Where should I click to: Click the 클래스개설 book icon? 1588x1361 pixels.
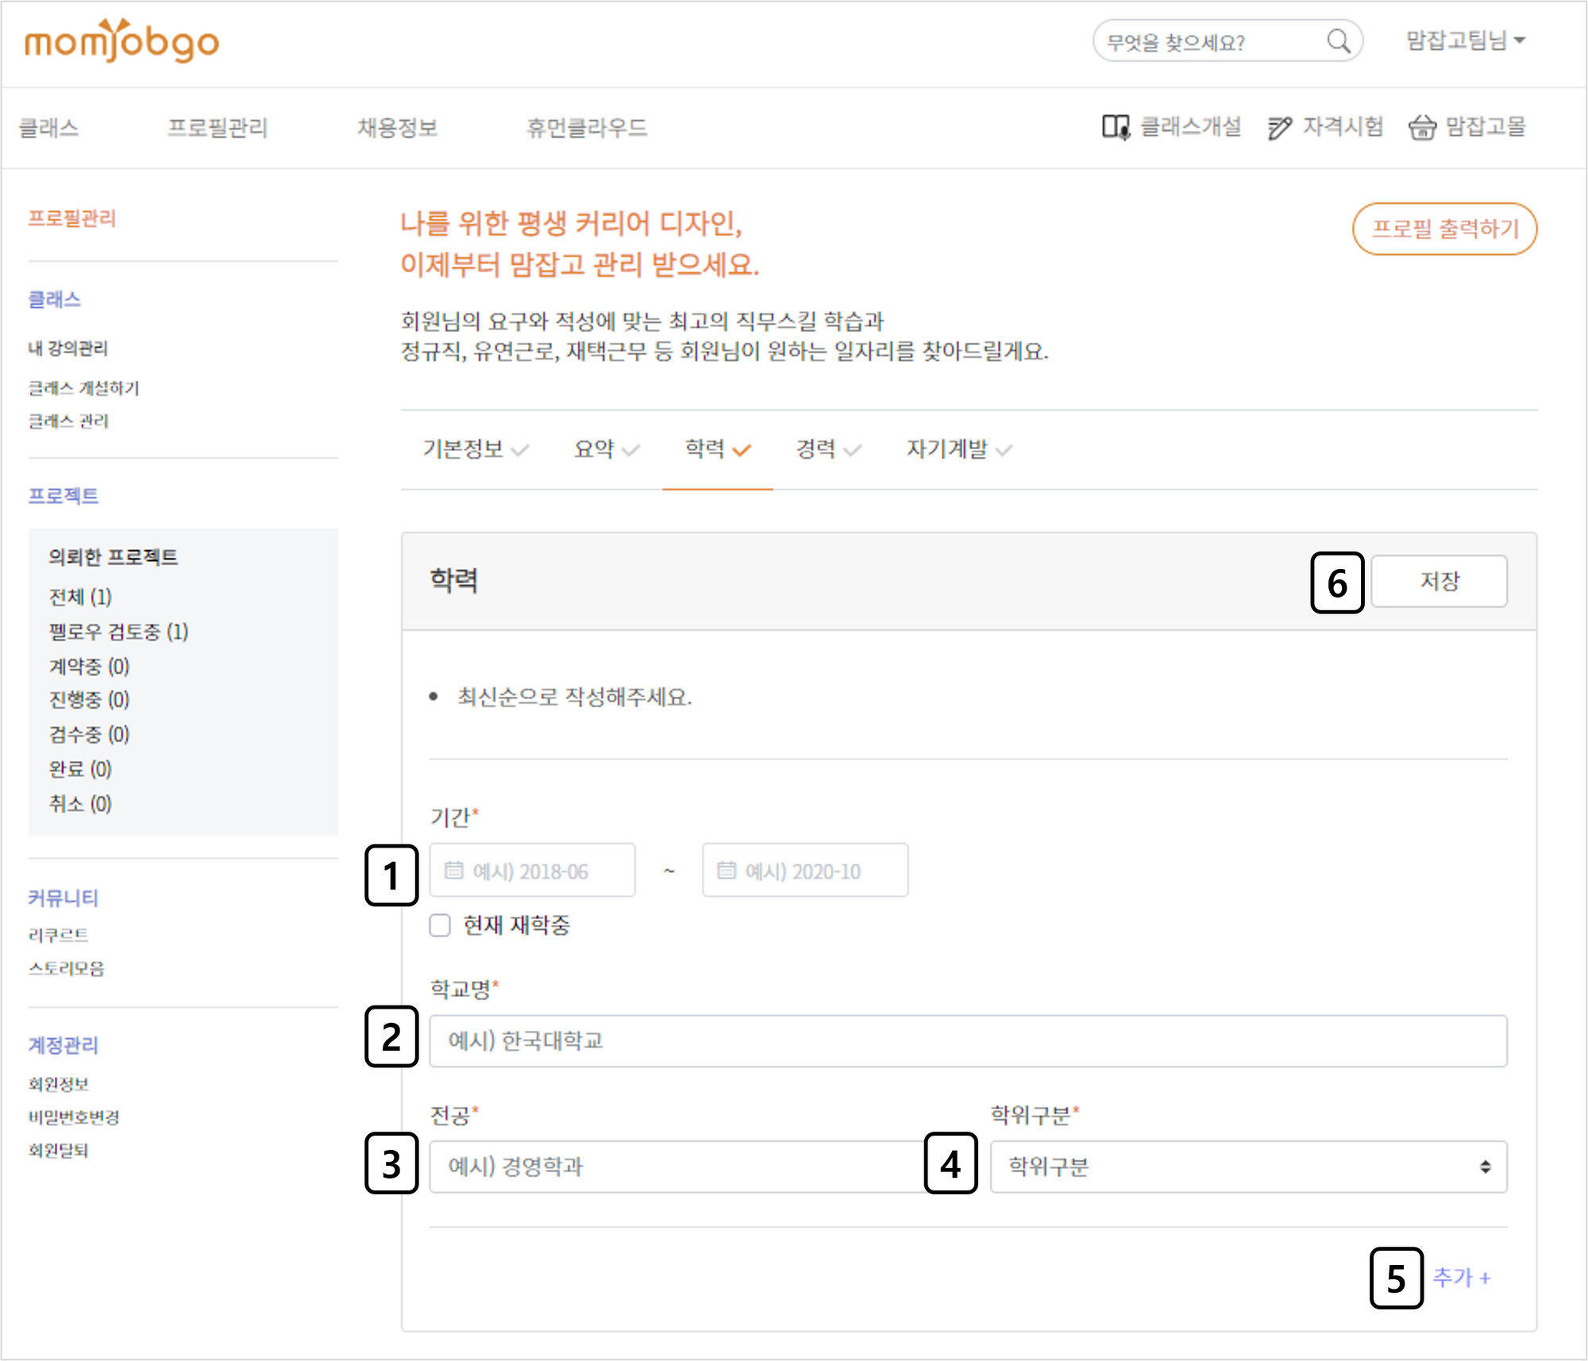(x=1116, y=127)
